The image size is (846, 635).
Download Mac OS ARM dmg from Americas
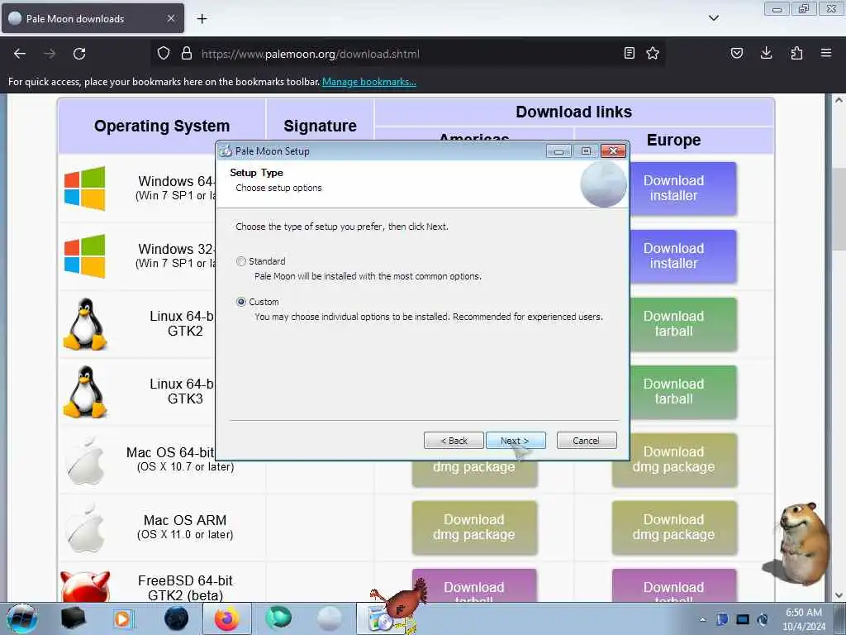(x=474, y=528)
